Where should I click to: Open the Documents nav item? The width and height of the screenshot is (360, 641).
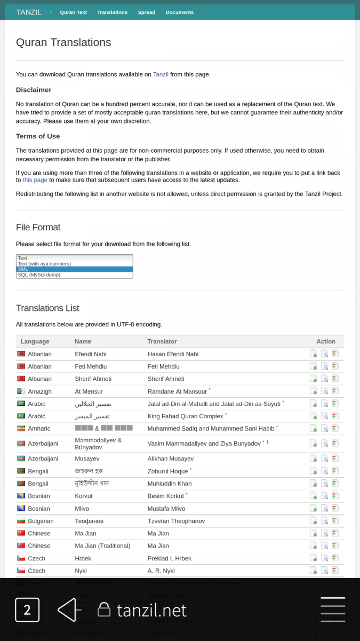[179, 12]
